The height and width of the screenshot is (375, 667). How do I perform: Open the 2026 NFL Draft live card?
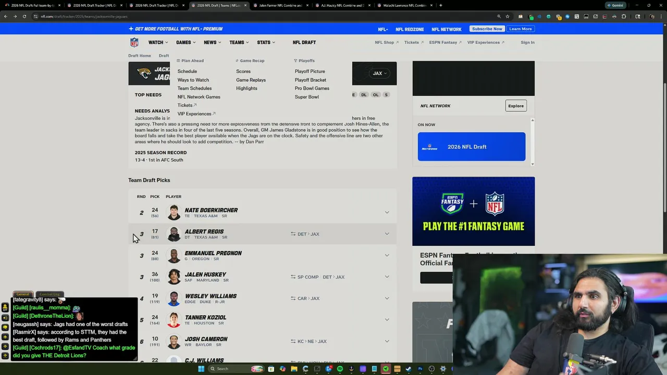(x=472, y=147)
